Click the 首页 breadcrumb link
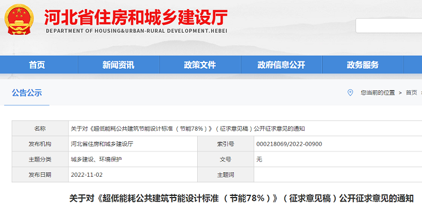The image size is (422, 206). (x=411, y=93)
